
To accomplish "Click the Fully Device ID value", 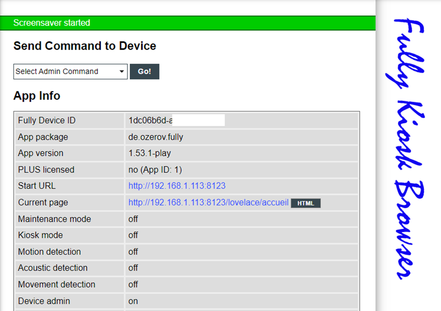I will tap(176, 120).
